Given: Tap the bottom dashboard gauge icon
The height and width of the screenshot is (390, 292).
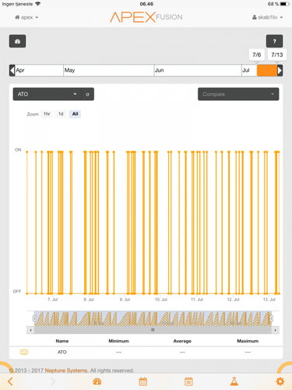Looking at the screenshot, I should coord(97,381).
